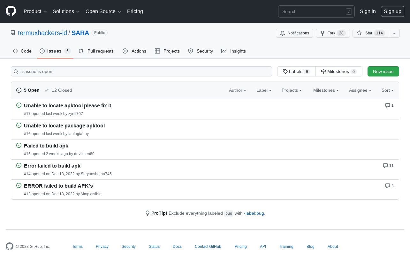Open comments on issue #17 via comment icon
Image resolution: width=410 pixels, height=266 pixels.
(x=389, y=105)
